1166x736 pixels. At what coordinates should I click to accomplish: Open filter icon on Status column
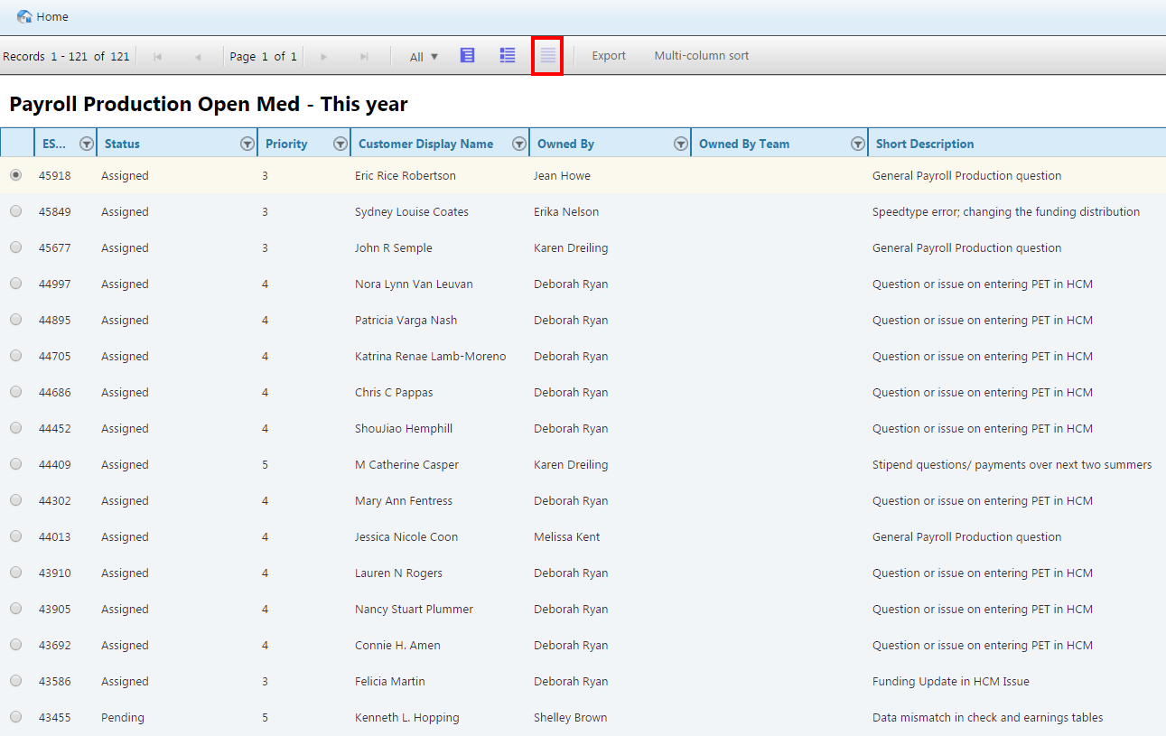pyautogui.click(x=247, y=144)
